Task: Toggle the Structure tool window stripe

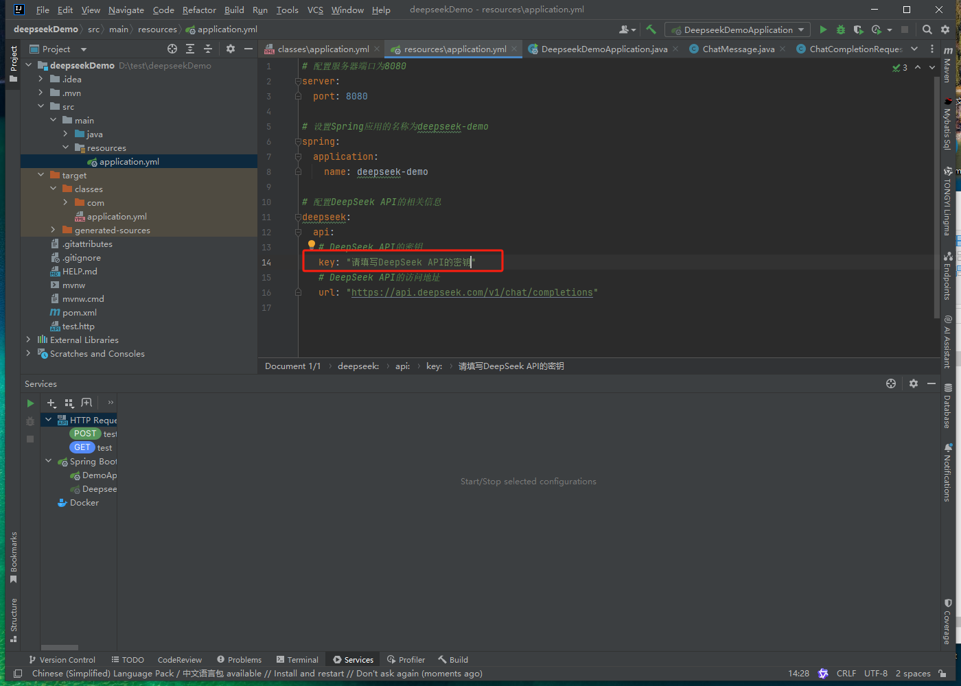Action: (13, 620)
